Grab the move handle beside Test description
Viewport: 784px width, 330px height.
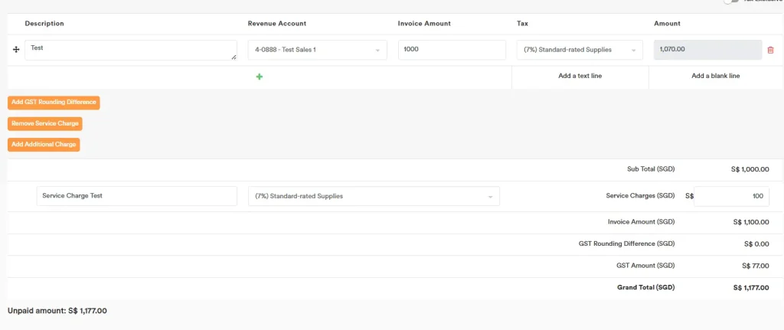click(x=16, y=50)
